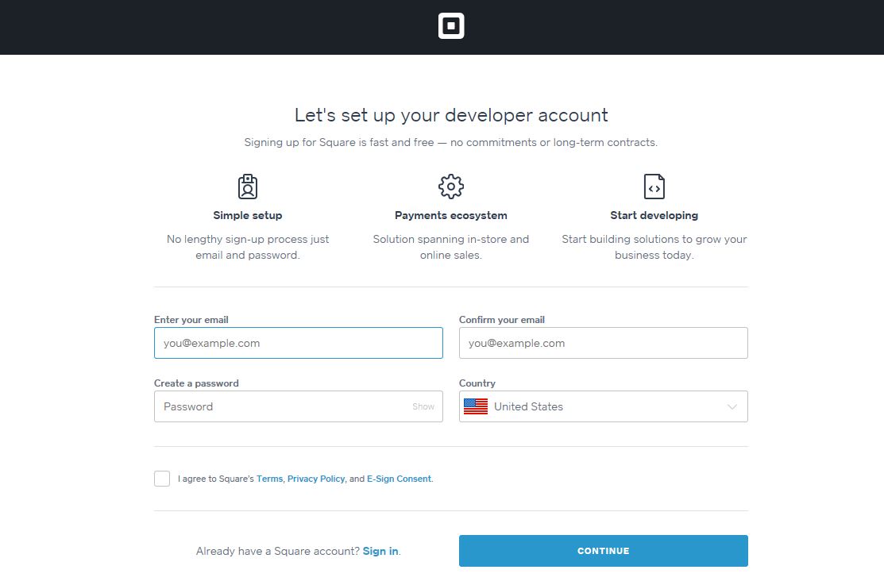
Task: Focus the Confirm your email field
Action: (x=604, y=343)
